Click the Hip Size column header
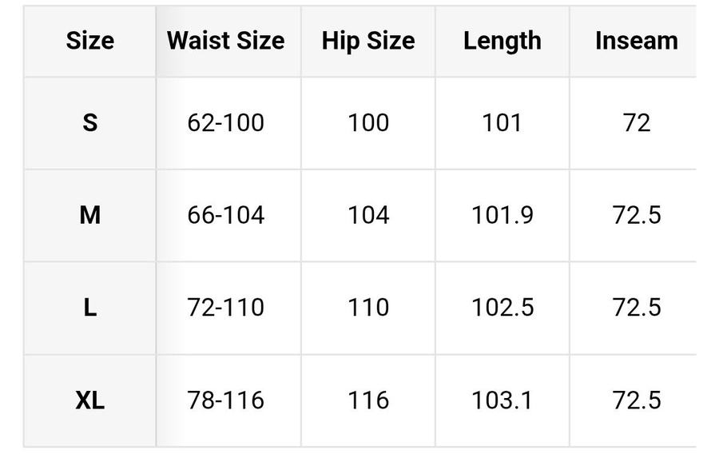This screenshot has width=719, height=458. [368, 41]
